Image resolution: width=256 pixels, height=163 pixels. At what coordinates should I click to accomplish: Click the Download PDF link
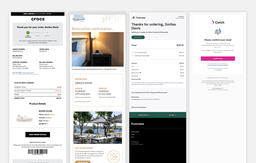(137, 79)
